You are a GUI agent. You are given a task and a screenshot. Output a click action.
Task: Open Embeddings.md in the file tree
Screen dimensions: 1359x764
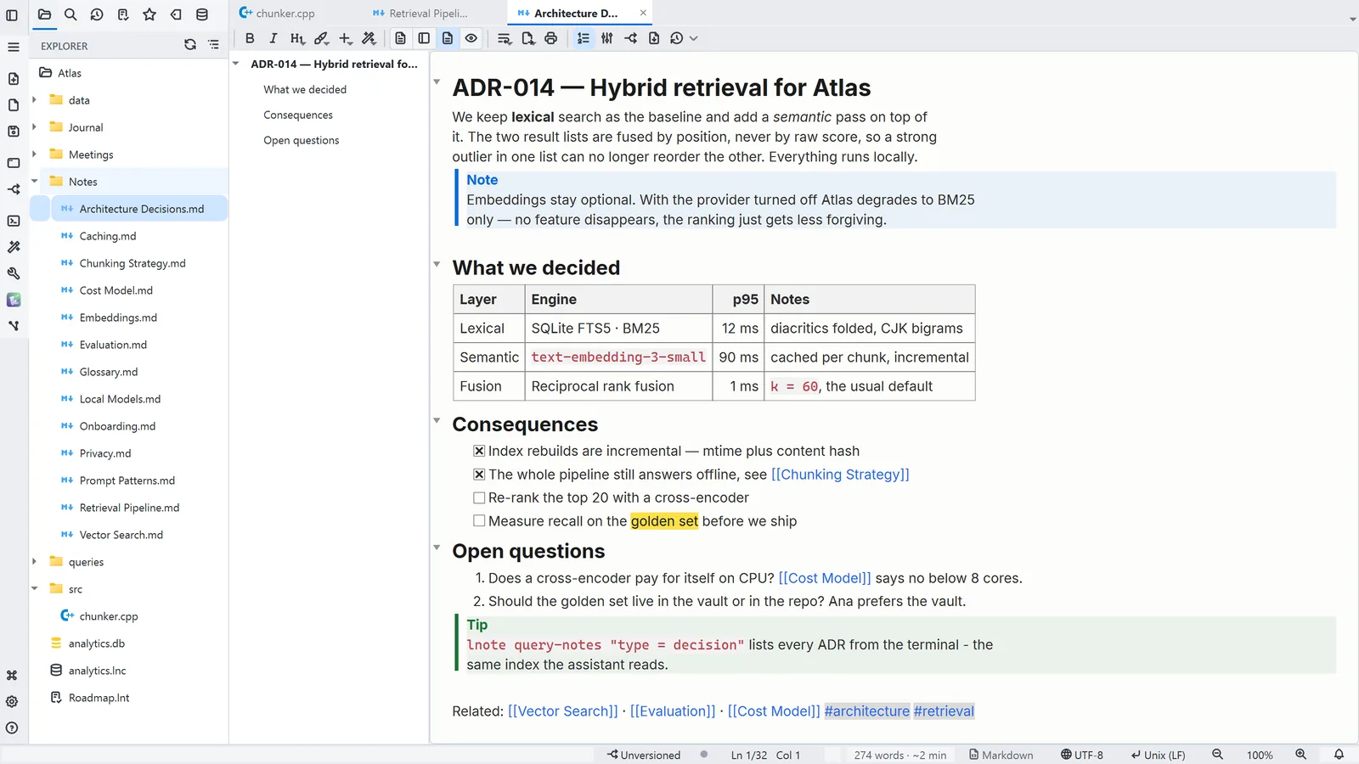(x=118, y=317)
